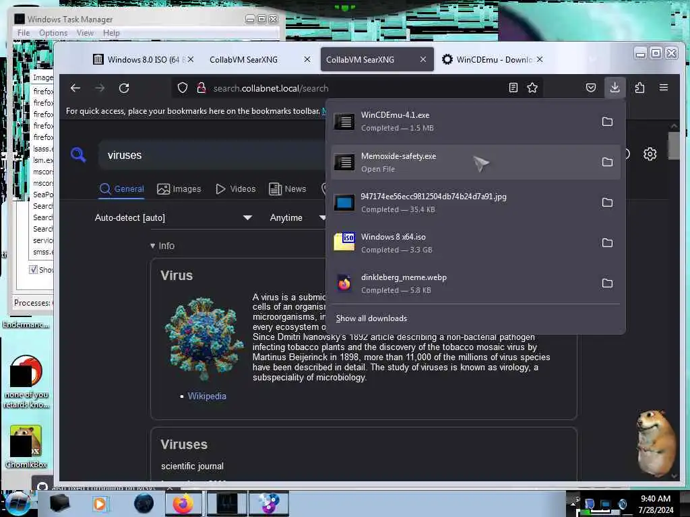The height and width of the screenshot is (517, 690).
Task: Switch to the WinCDEmu download tab
Action: click(493, 59)
